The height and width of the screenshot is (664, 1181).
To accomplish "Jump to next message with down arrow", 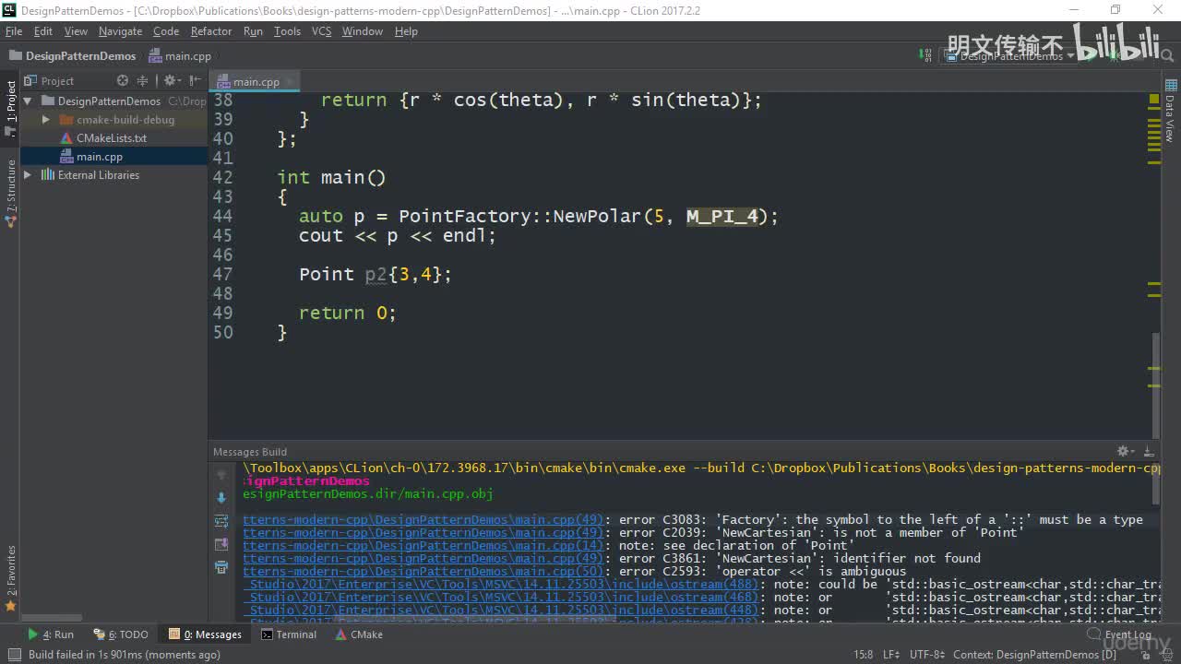I will click(x=221, y=498).
